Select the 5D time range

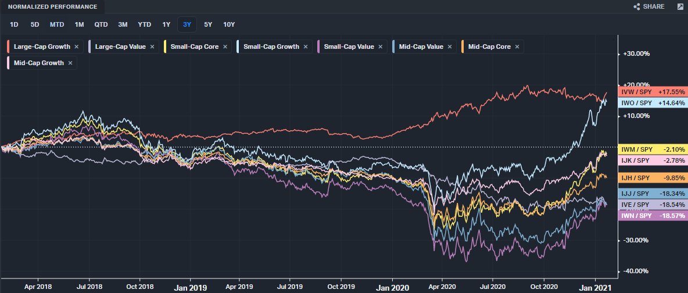35,24
